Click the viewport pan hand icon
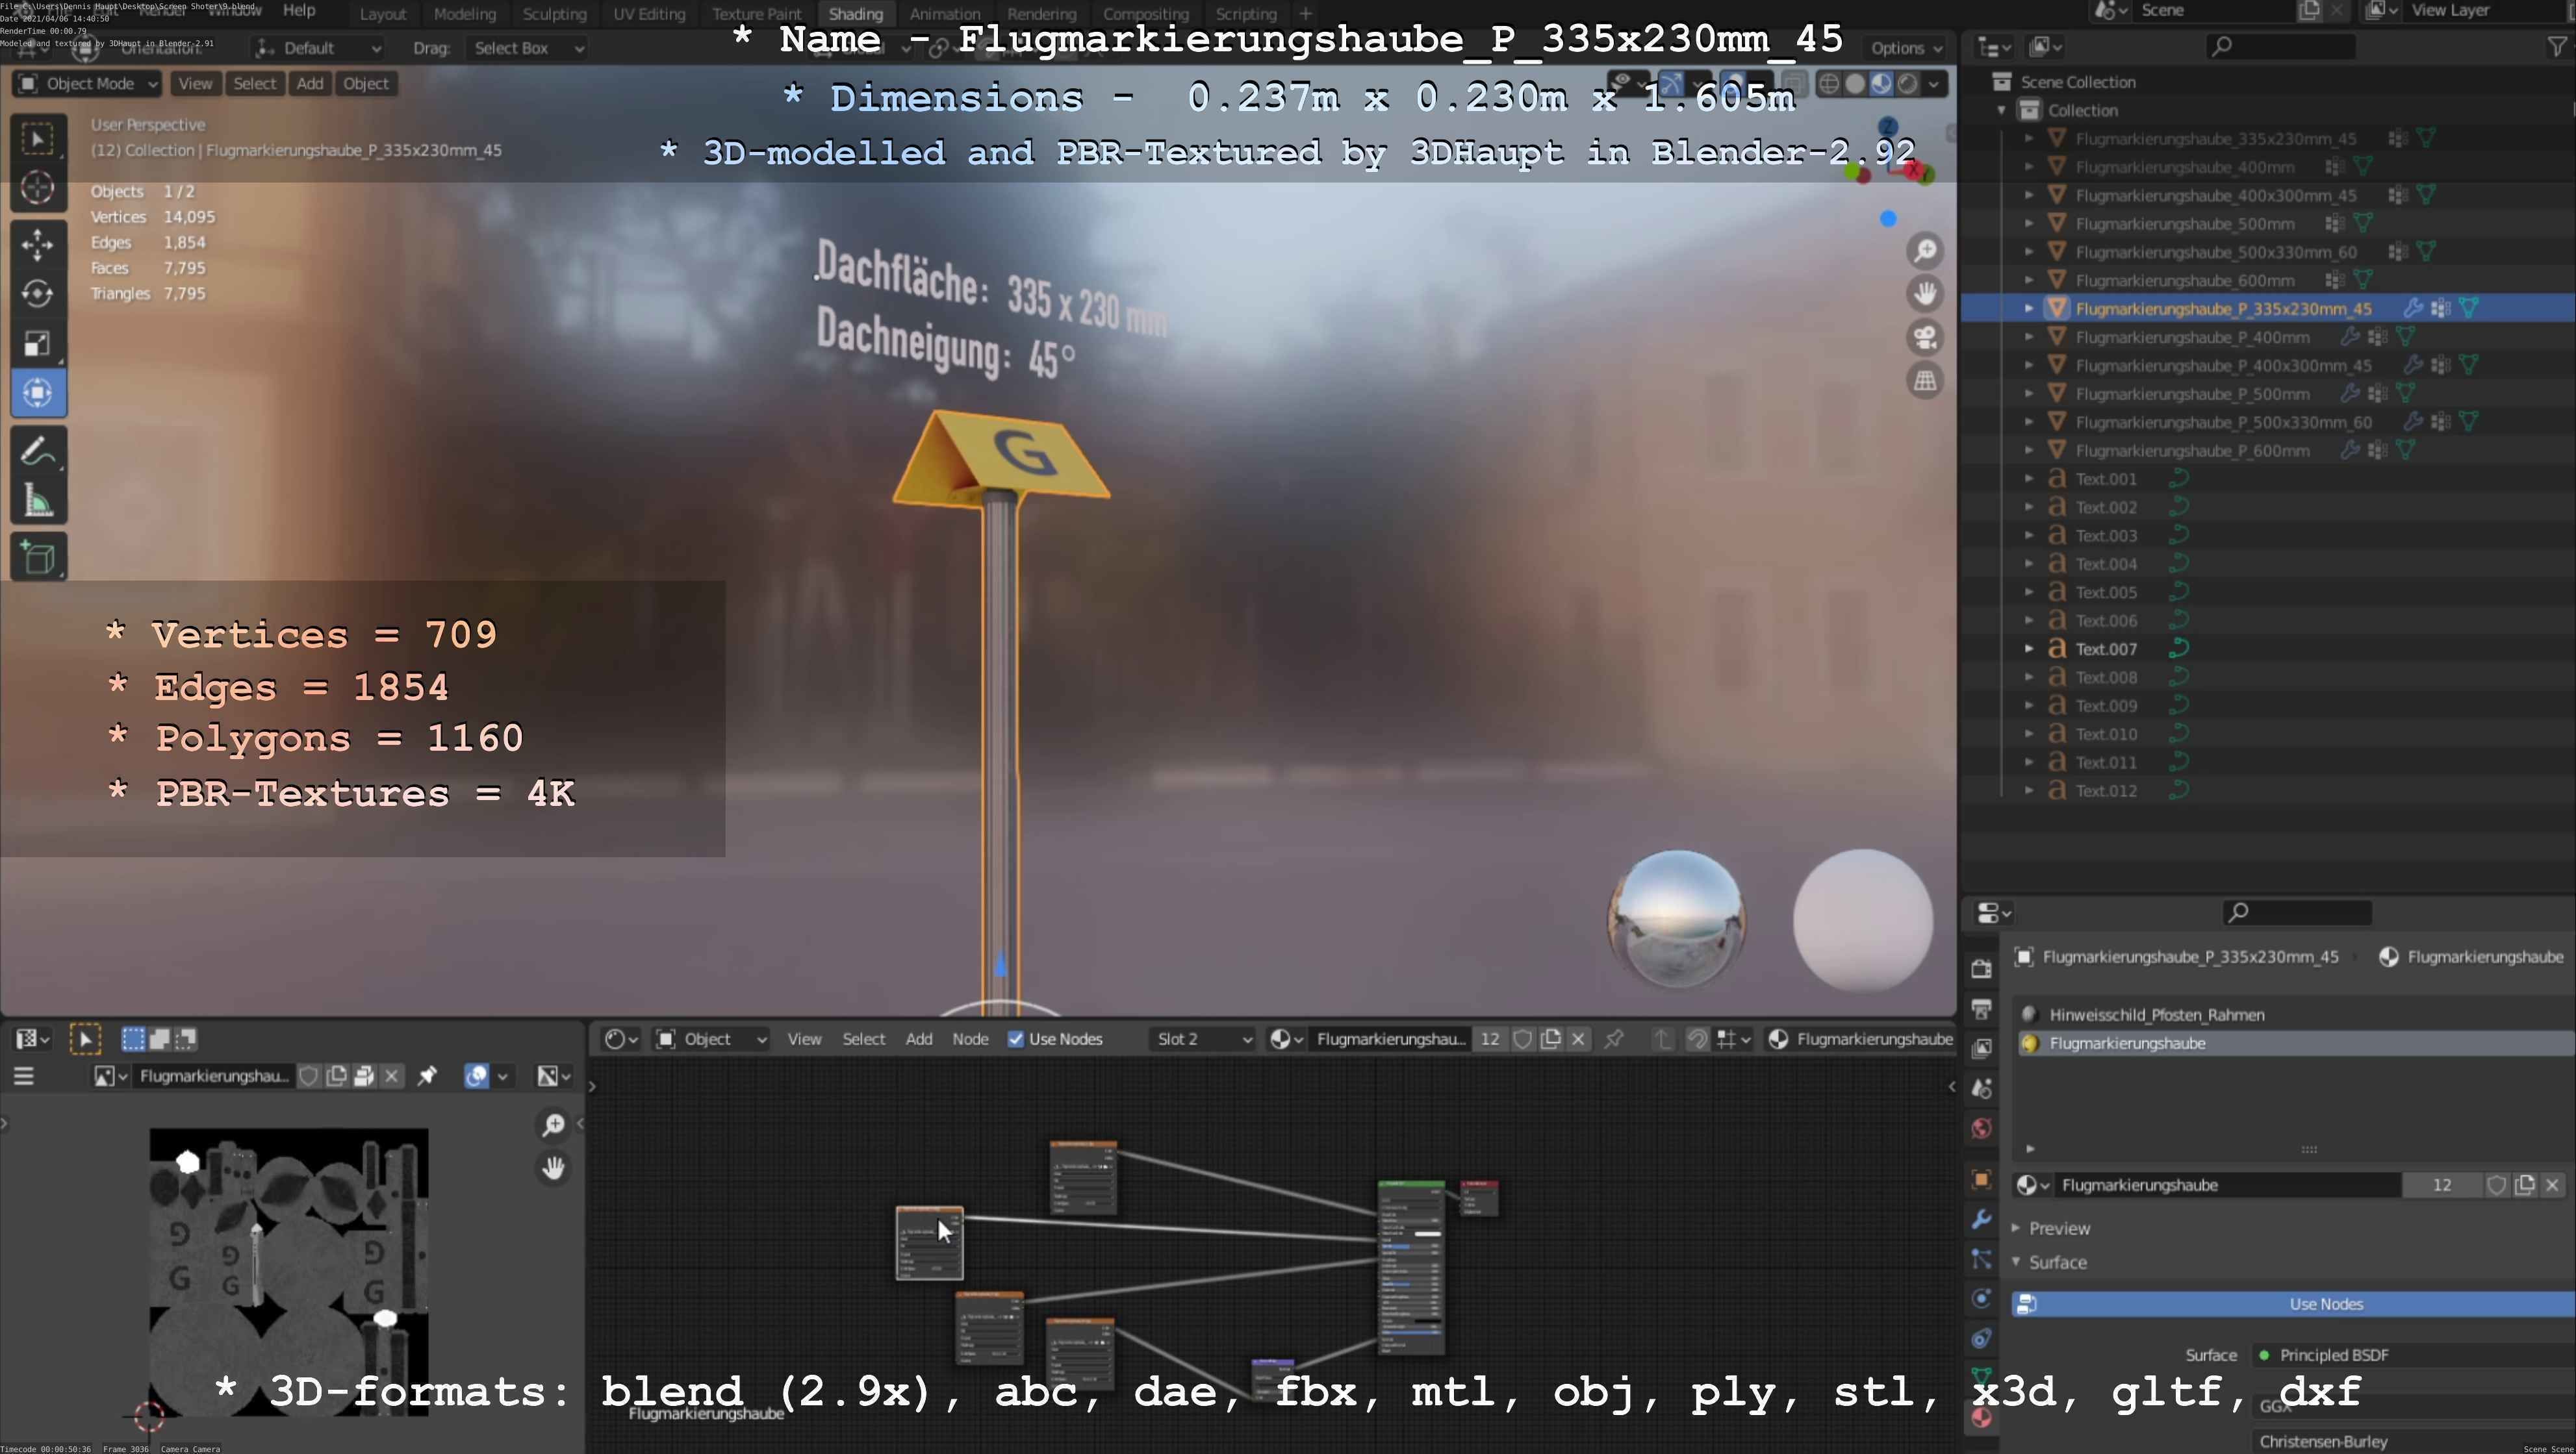The height and width of the screenshot is (1454, 2576). (x=1925, y=294)
